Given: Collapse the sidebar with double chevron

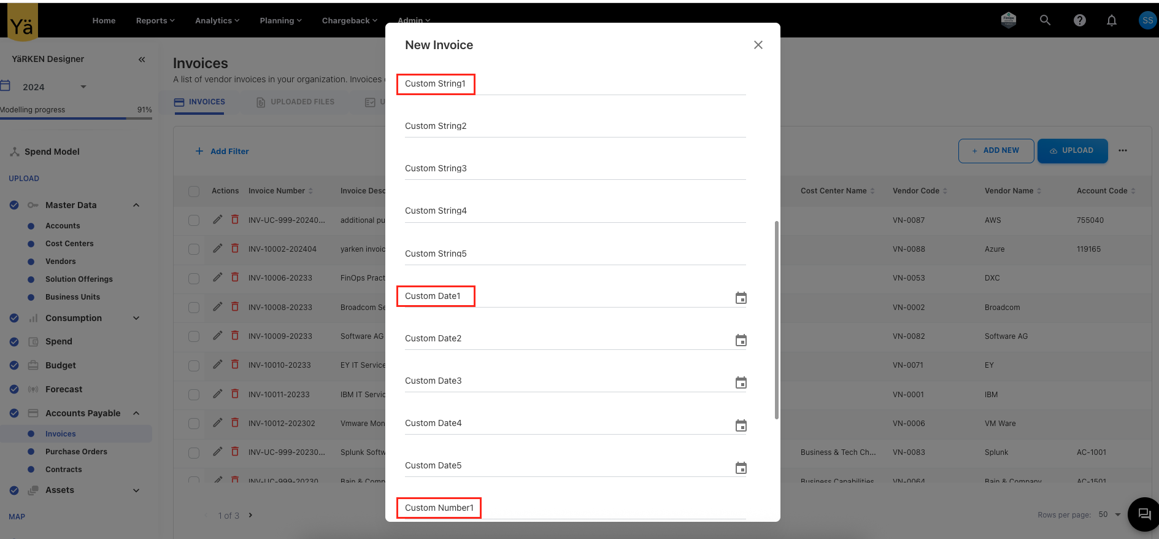Looking at the screenshot, I should point(142,60).
